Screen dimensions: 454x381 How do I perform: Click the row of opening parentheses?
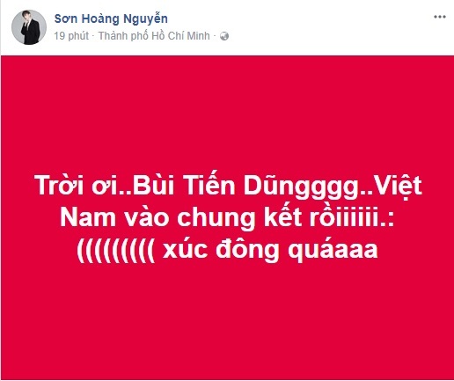115,252
